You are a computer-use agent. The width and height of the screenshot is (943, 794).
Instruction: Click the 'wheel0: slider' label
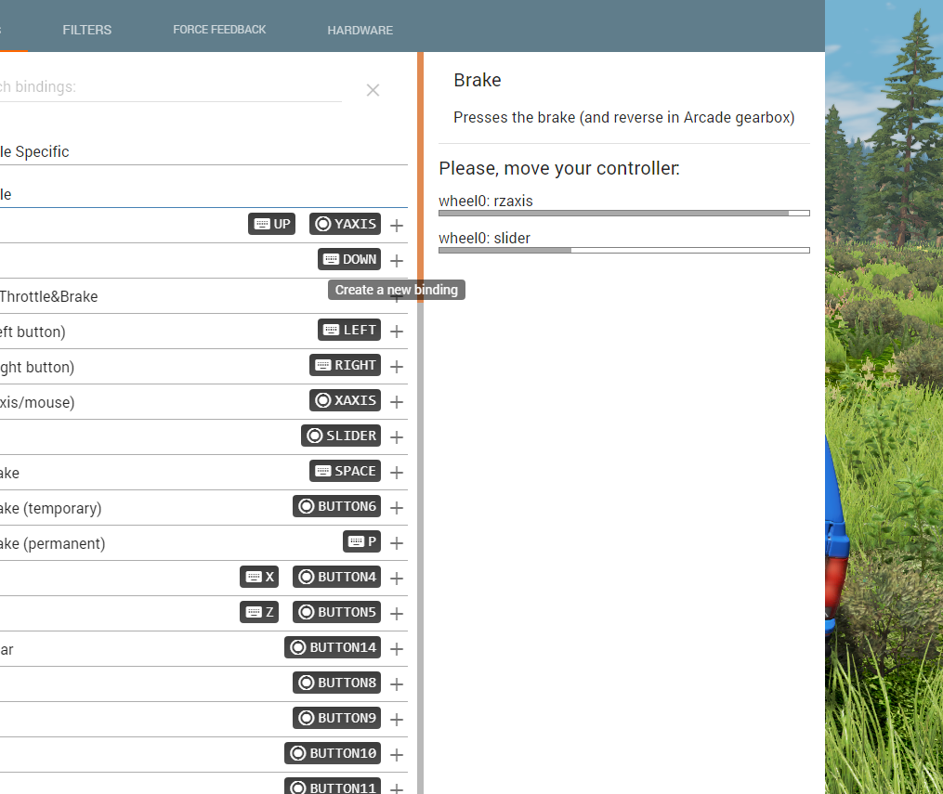484,238
